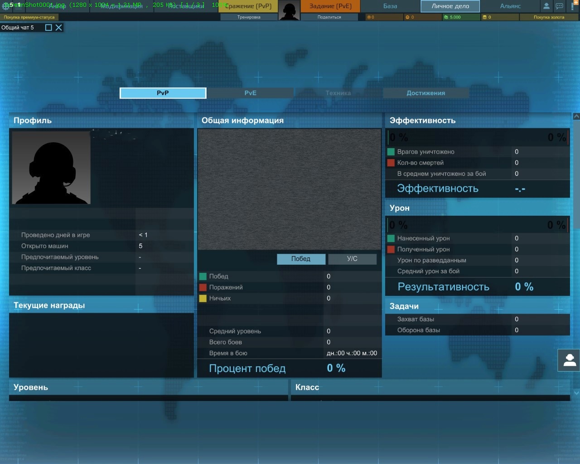Toggle chart to У/С view
This screenshot has height=464, width=580.
352,259
